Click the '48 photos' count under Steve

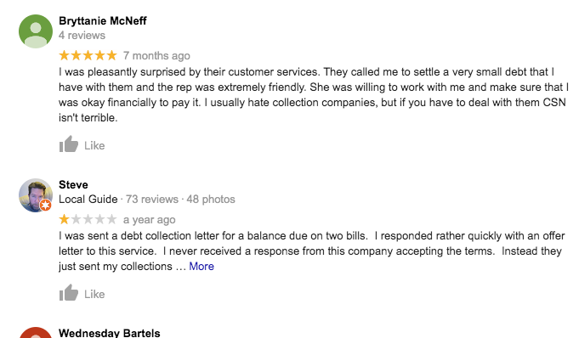pyautogui.click(x=211, y=200)
